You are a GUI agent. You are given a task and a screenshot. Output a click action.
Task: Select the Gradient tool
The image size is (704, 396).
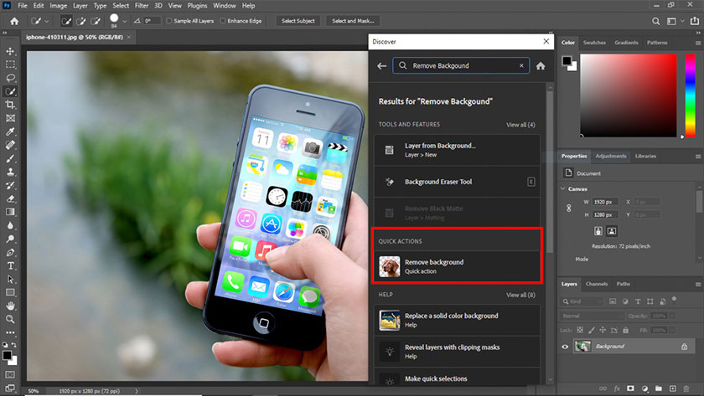(x=10, y=212)
